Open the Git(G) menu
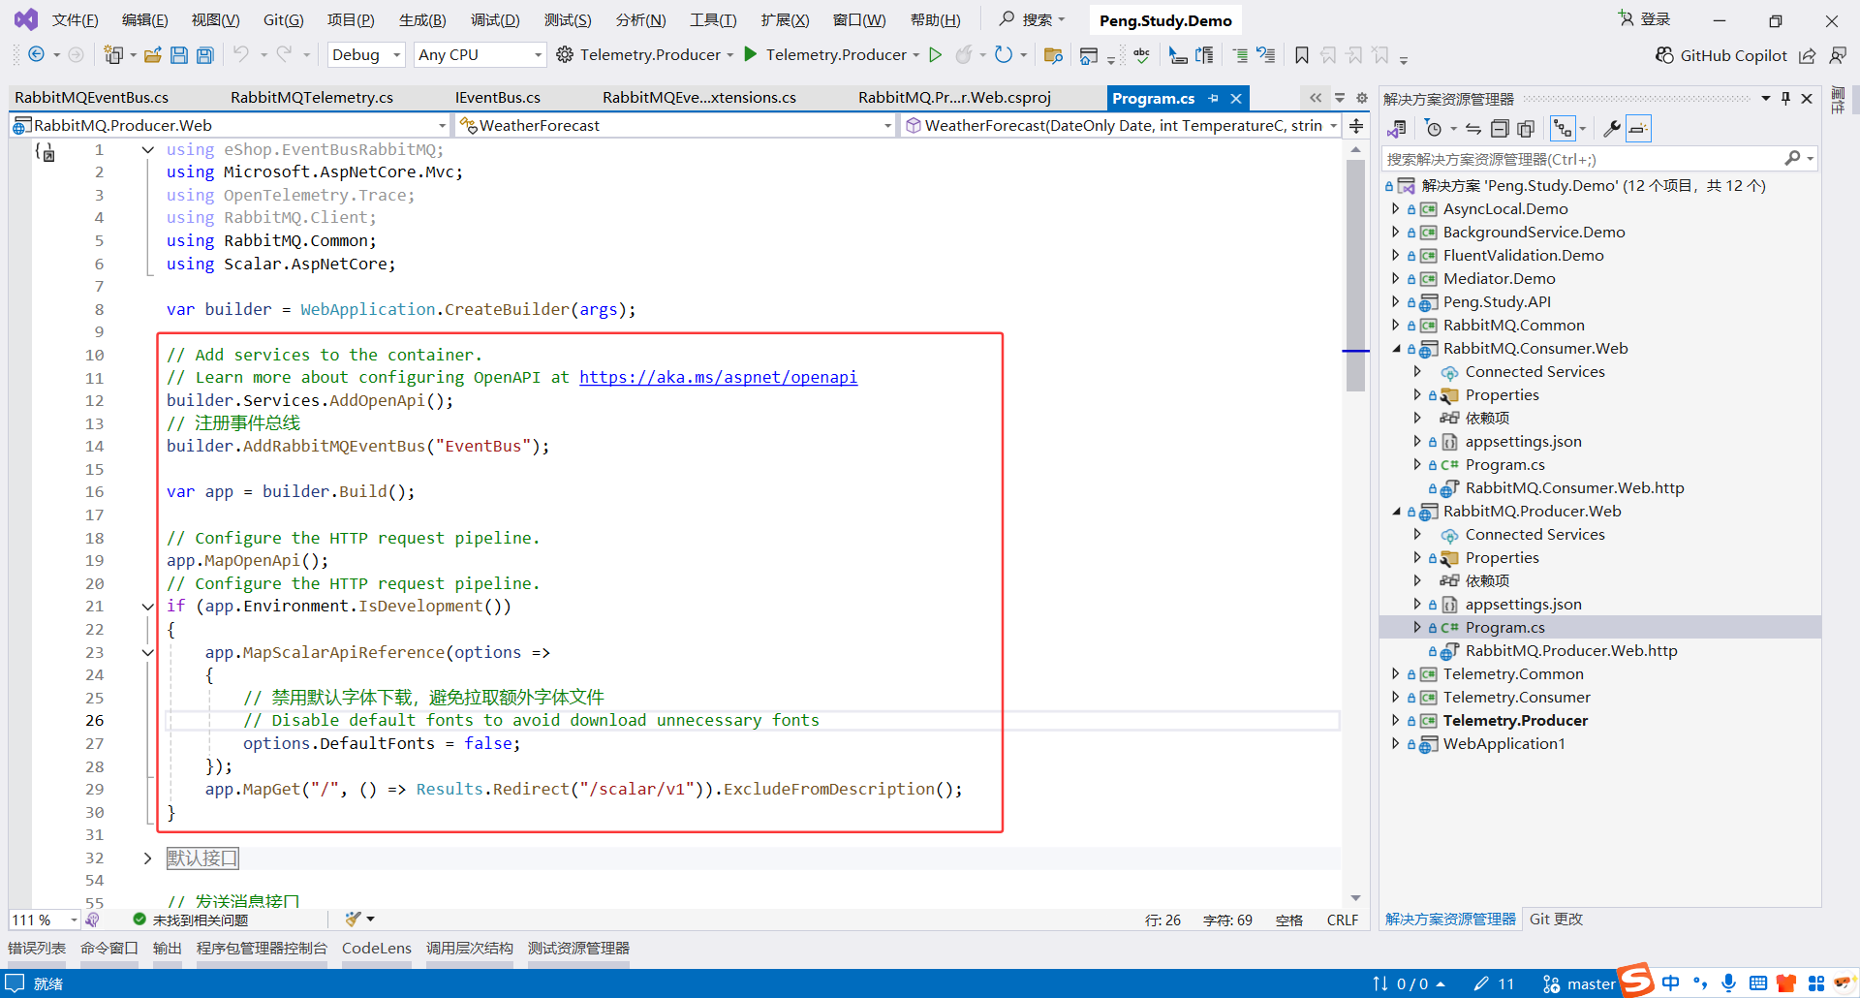 [x=283, y=19]
